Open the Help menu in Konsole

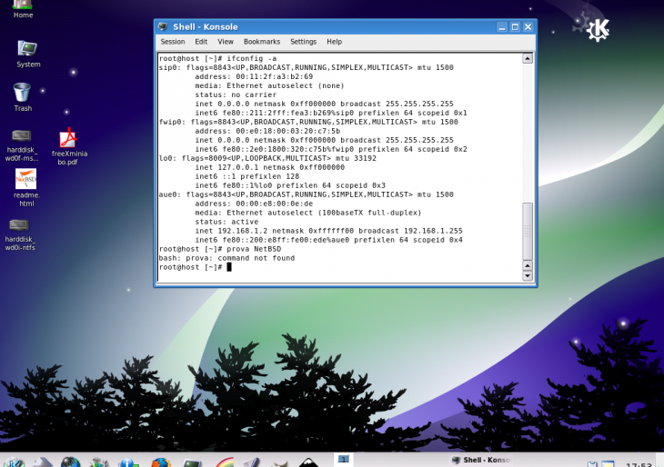pyautogui.click(x=334, y=42)
